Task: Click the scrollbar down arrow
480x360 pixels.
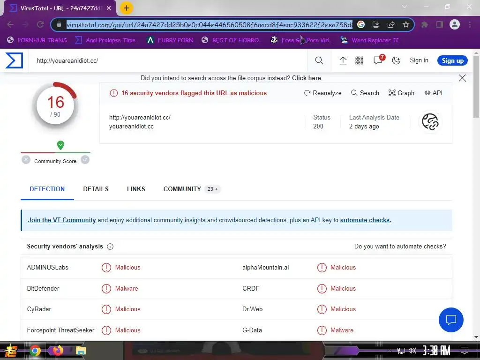Action: pyautogui.click(x=476, y=337)
